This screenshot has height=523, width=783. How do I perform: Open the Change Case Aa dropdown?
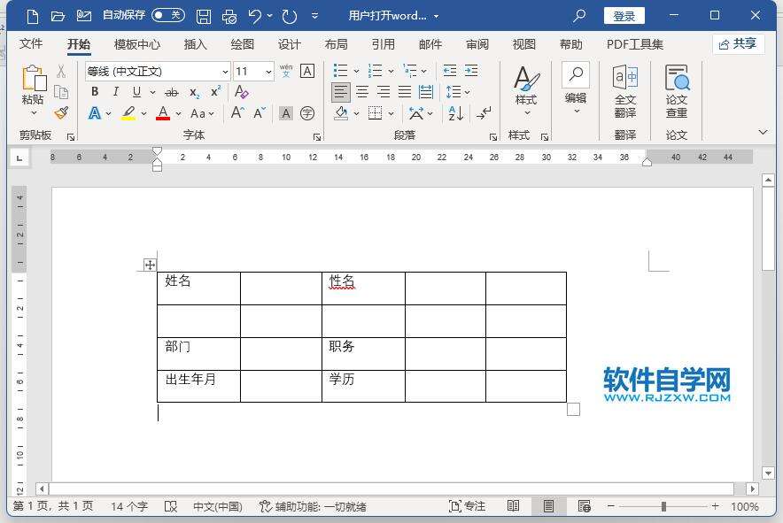click(202, 114)
